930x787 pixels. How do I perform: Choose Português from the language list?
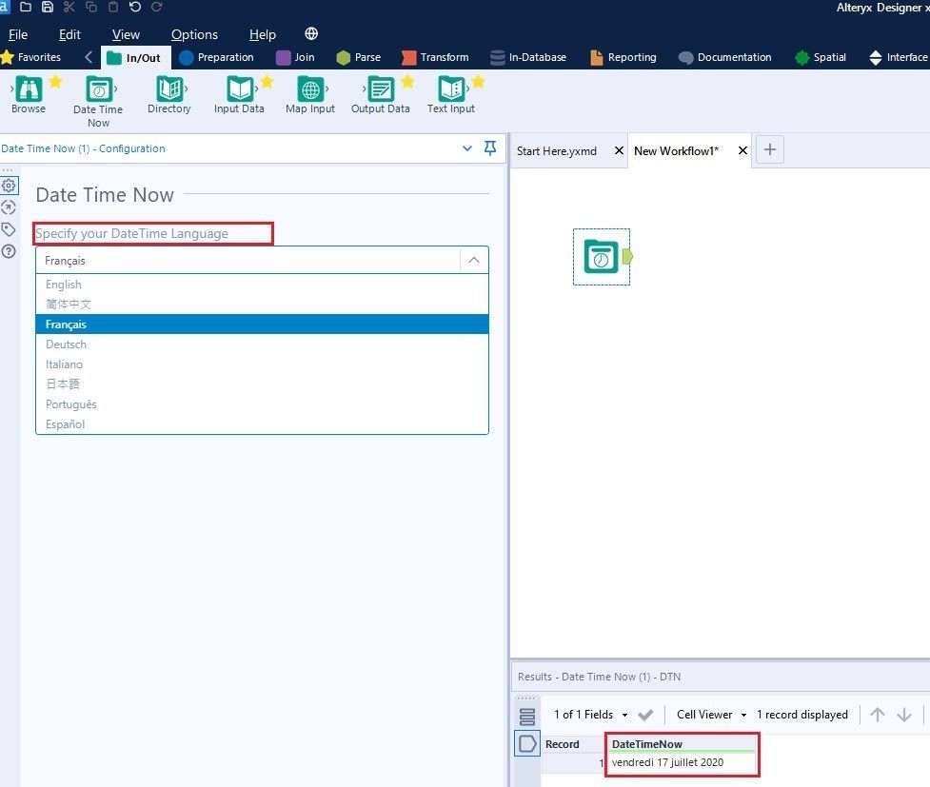point(262,404)
